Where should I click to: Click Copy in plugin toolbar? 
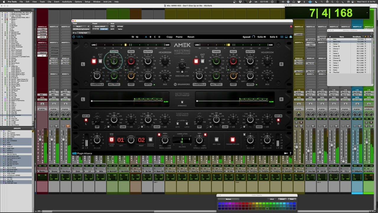coord(170,37)
